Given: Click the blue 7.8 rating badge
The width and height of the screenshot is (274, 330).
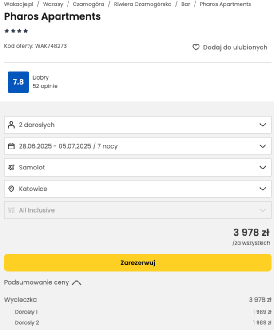Looking at the screenshot, I should [19, 82].
